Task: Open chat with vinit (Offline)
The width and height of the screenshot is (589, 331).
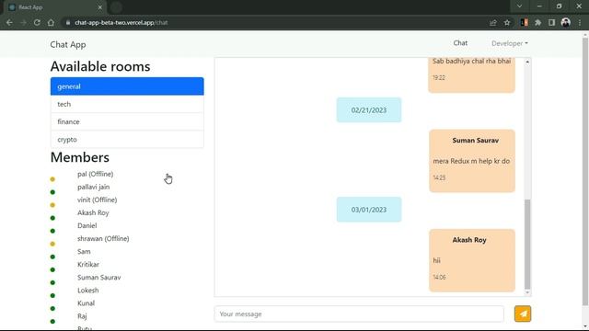Action: point(97,200)
